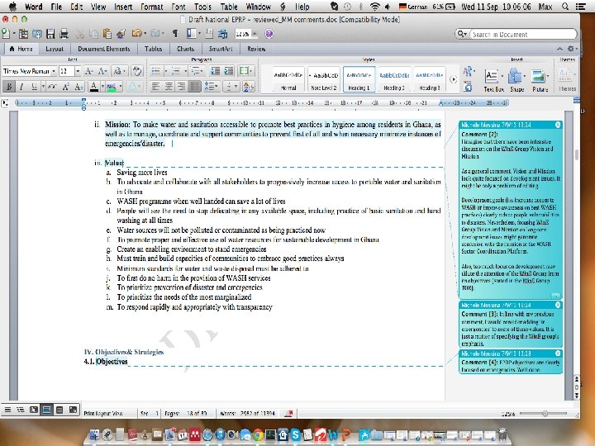Open the zoom percentage dropdown in the toolbar
Image resolution: width=595 pixels, height=446 pixels.
255,34
